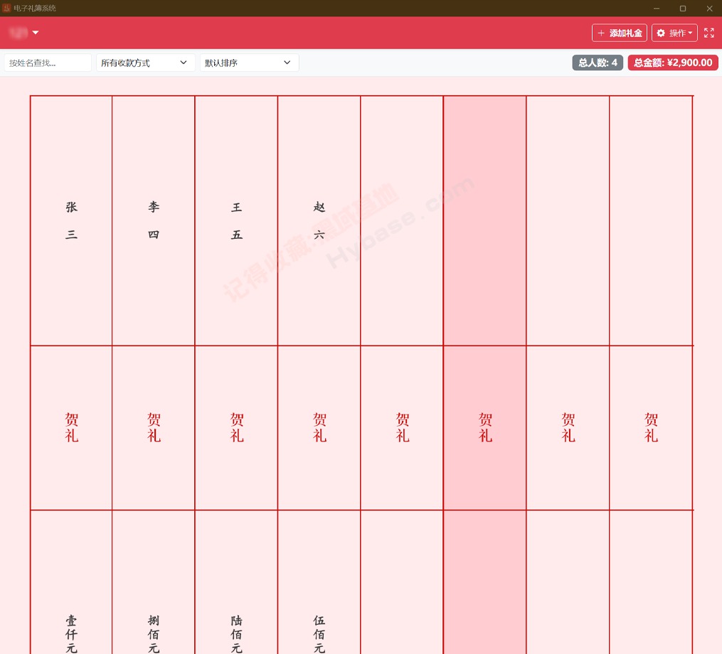
Task: Click the 添加礼金 add gift button
Action: 620,33
